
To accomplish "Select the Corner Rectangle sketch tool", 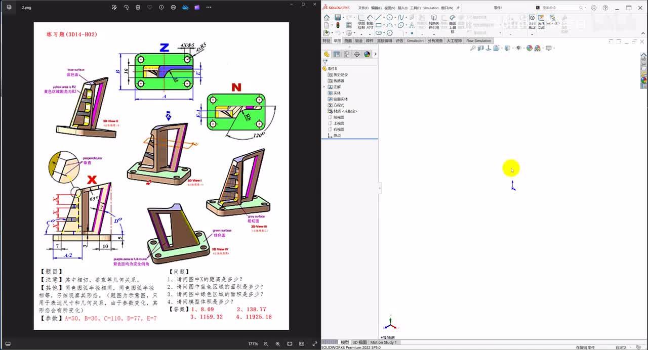I will (378, 25).
